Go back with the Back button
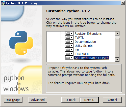The width and height of the screenshot is (126, 107). click(x=71, y=100)
